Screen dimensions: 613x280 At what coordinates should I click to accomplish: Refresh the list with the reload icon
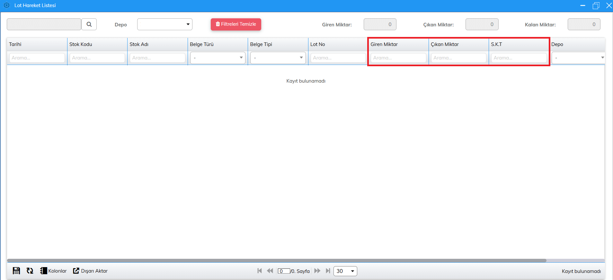coord(30,271)
